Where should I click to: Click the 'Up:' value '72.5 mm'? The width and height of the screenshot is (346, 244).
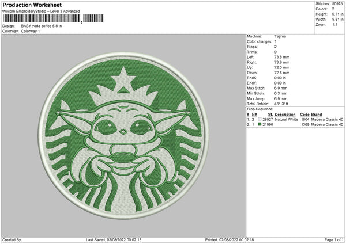(282, 67)
